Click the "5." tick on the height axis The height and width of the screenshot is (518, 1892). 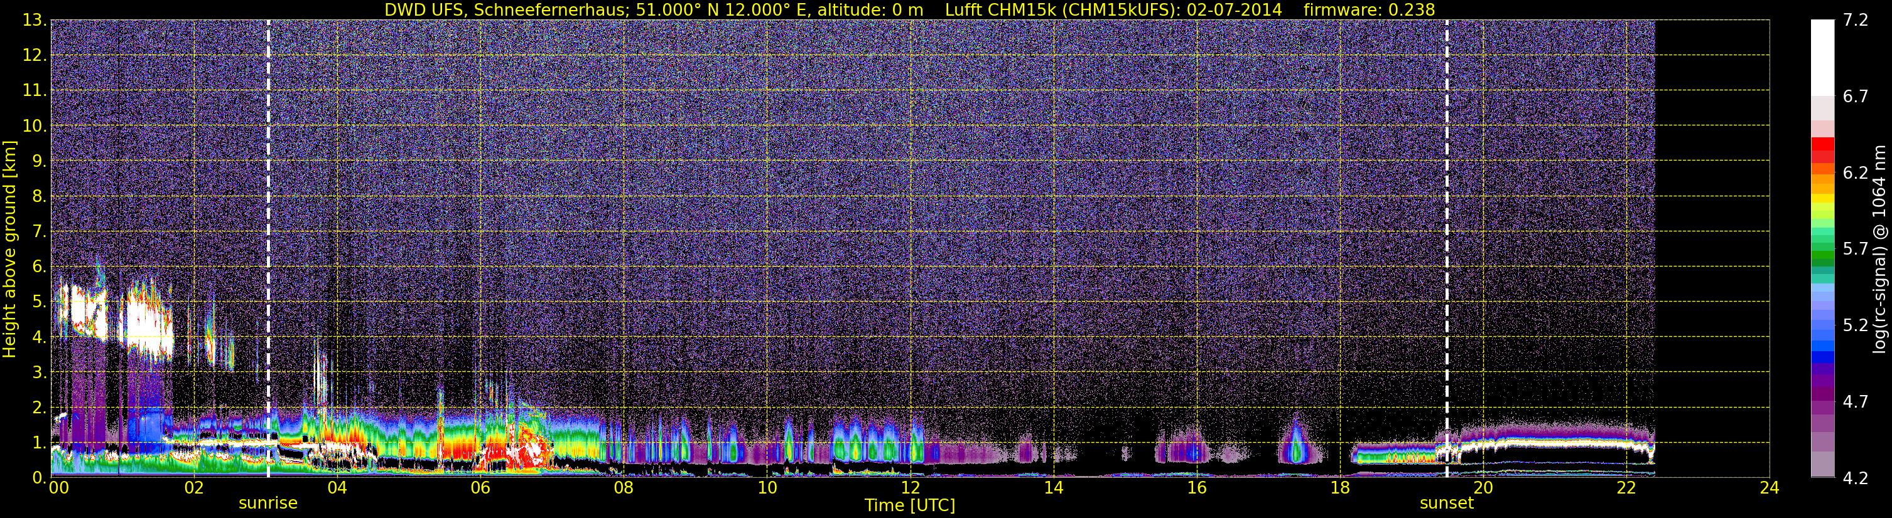(39, 302)
